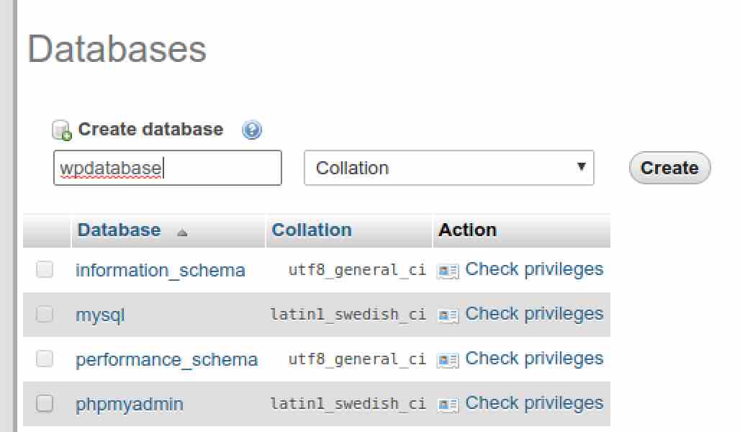Viewport: 740px width, 432px height.
Task: Click the Create database icon
Action: pyautogui.click(x=63, y=130)
